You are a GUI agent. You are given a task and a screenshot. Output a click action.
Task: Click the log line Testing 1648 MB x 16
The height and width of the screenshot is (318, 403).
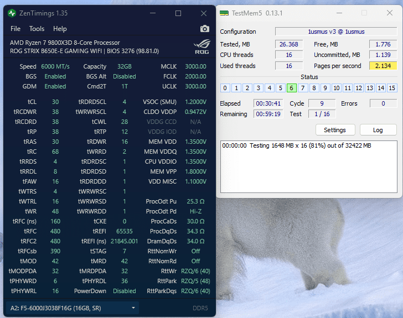tap(297, 145)
